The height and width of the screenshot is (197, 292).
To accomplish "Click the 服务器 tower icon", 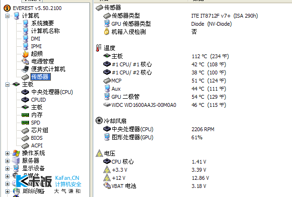I will 16,161.
